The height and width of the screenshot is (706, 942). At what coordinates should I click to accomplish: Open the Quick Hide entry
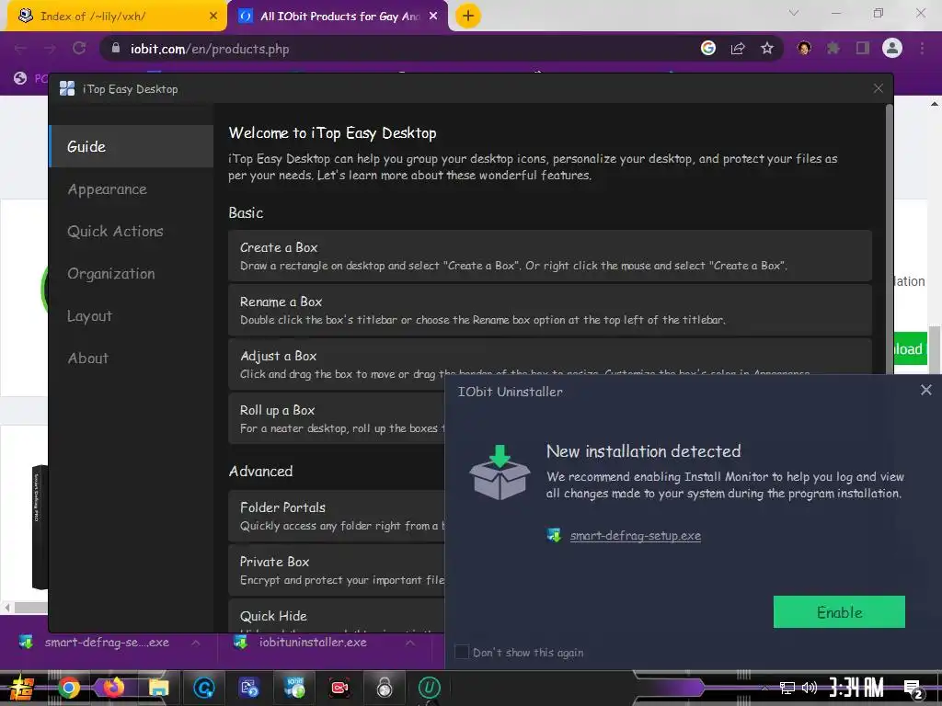pyautogui.click(x=336, y=615)
